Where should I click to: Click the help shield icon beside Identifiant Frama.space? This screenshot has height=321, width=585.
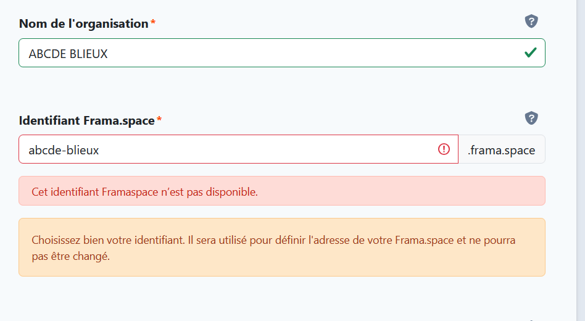[x=531, y=118]
